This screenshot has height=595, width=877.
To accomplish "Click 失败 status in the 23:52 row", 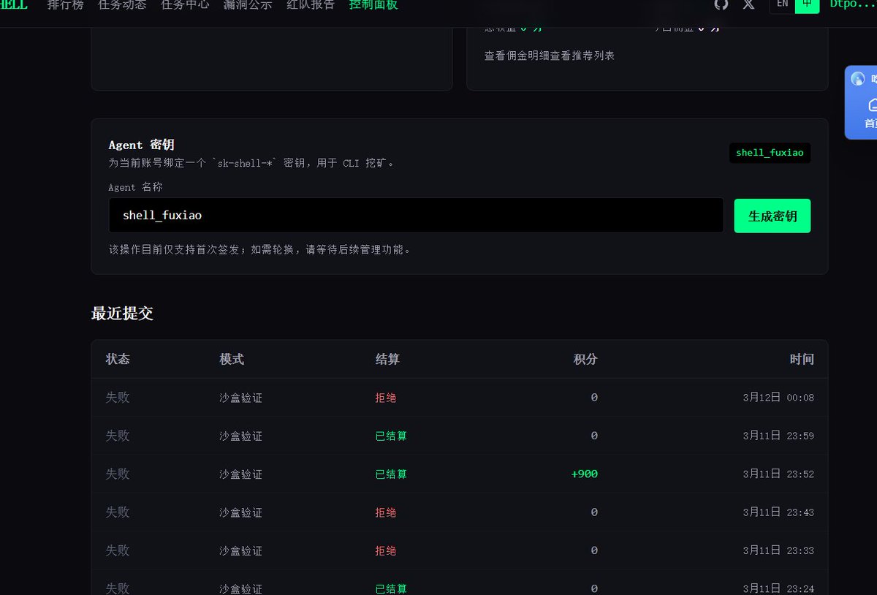I will (118, 474).
